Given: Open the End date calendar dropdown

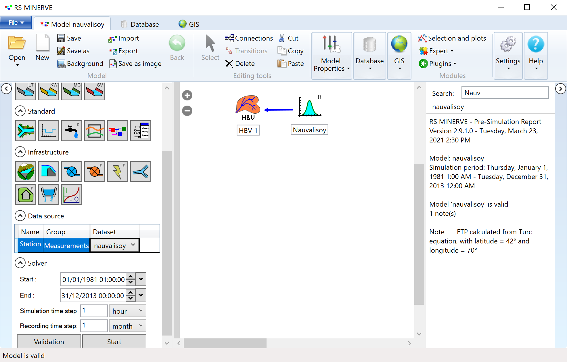Looking at the screenshot, I should point(141,296).
